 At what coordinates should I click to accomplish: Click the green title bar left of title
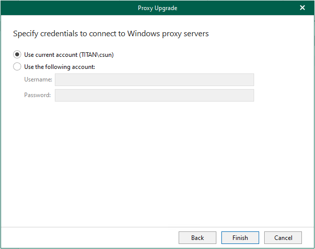pyautogui.click(x=68, y=8)
